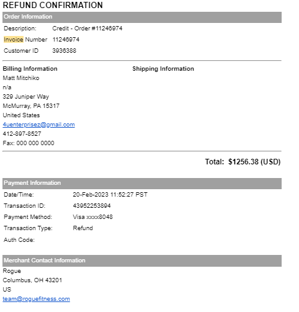Viewport: 299px width, 312px height.
Task: Click the Columbus, OH 43201 merchant address
Action: 32,280
